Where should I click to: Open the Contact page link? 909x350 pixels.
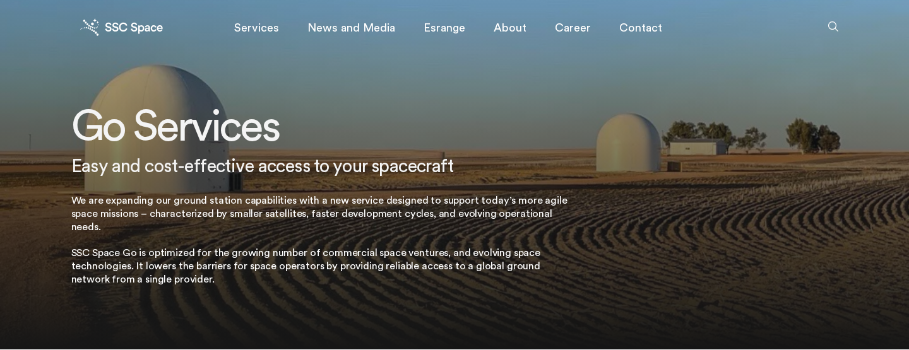[641, 28]
